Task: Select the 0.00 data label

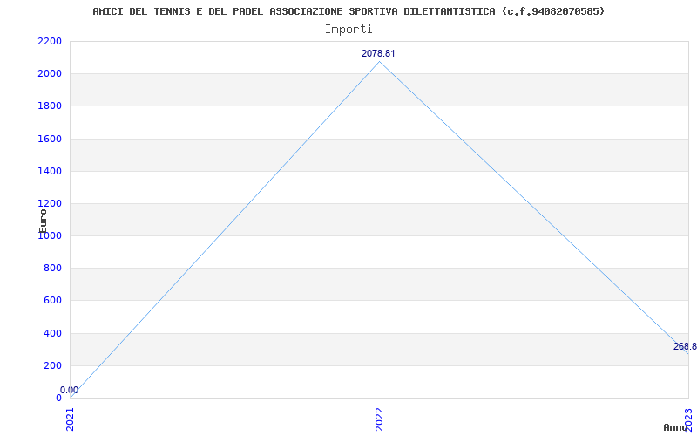Action: tap(70, 390)
